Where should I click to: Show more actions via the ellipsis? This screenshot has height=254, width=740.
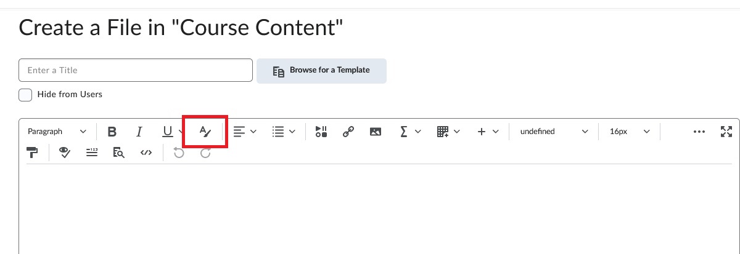click(x=699, y=131)
